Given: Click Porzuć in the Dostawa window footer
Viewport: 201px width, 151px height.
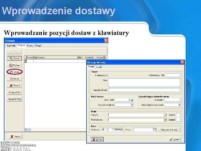Looking at the screenshot, I should tap(15, 136).
